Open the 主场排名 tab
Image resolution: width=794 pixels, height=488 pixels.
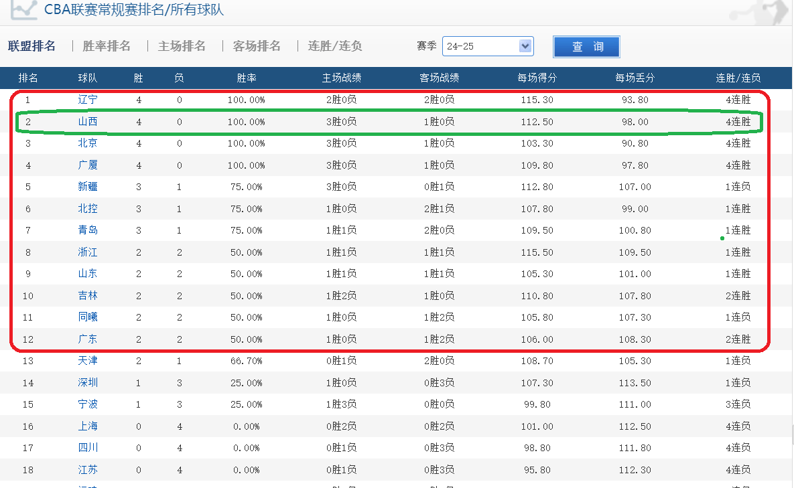182,46
